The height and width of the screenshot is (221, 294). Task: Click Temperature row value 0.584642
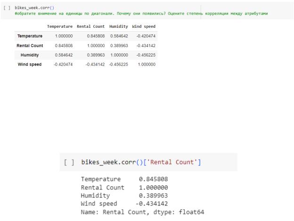119,36
